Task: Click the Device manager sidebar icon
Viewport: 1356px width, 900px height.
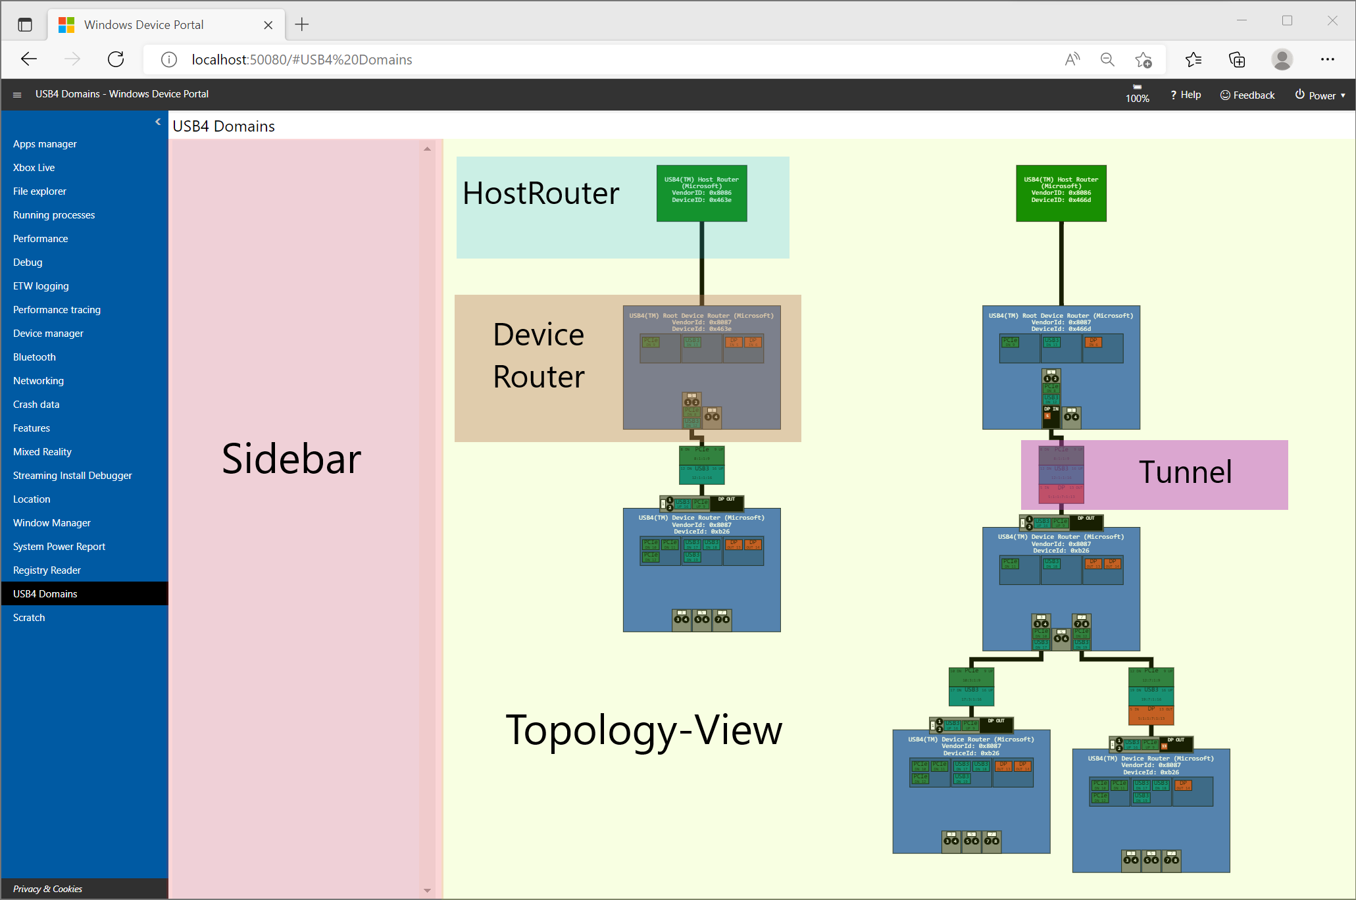Action: pyautogui.click(x=49, y=334)
